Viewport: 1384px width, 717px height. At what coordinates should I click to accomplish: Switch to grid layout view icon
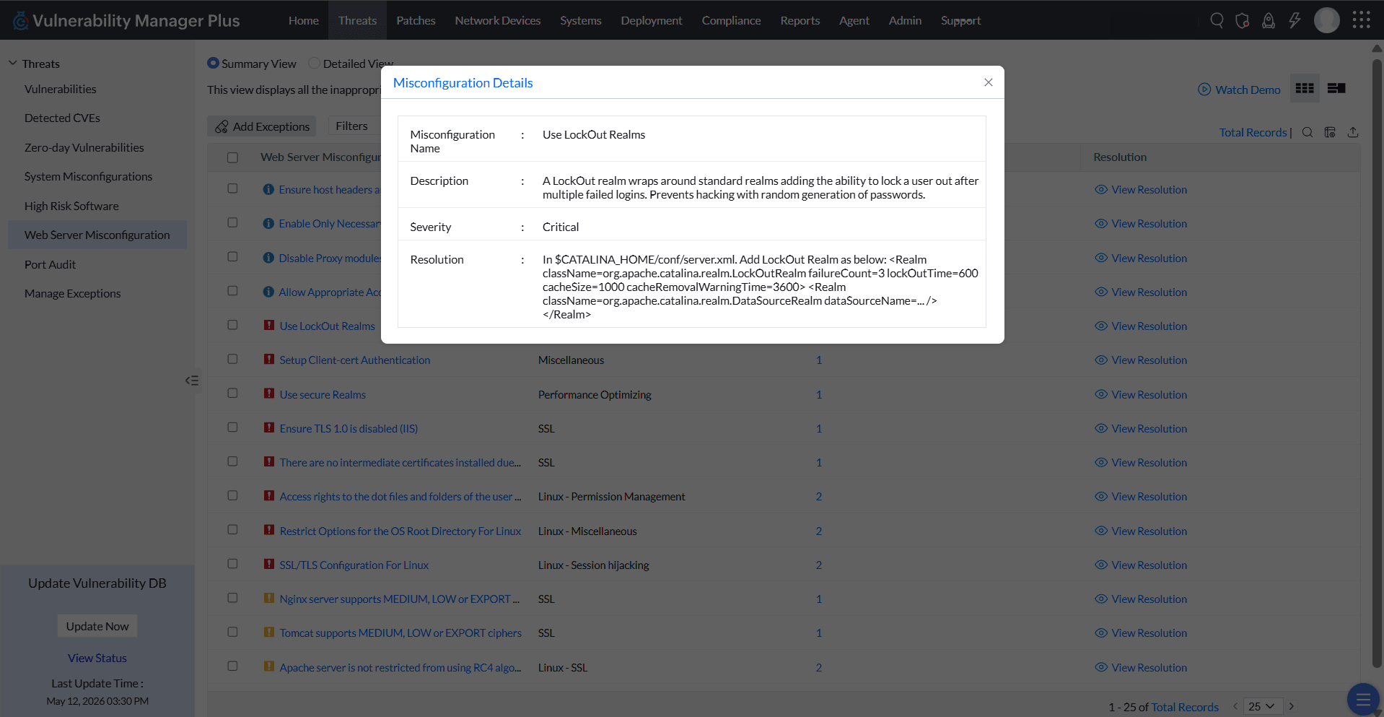click(1305, 88)
